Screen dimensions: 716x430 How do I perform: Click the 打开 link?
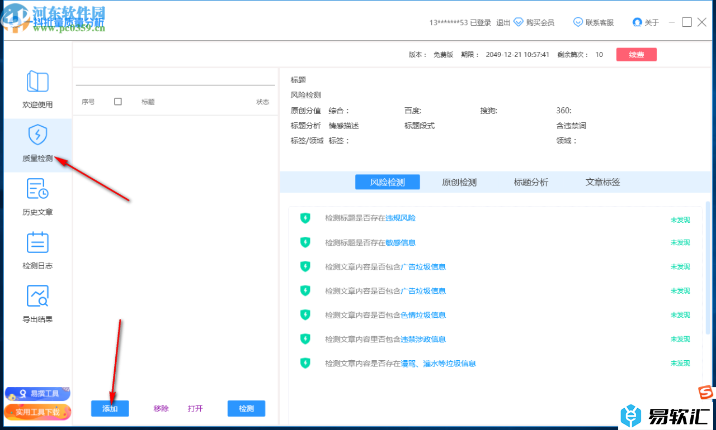[x=195, y=409]
